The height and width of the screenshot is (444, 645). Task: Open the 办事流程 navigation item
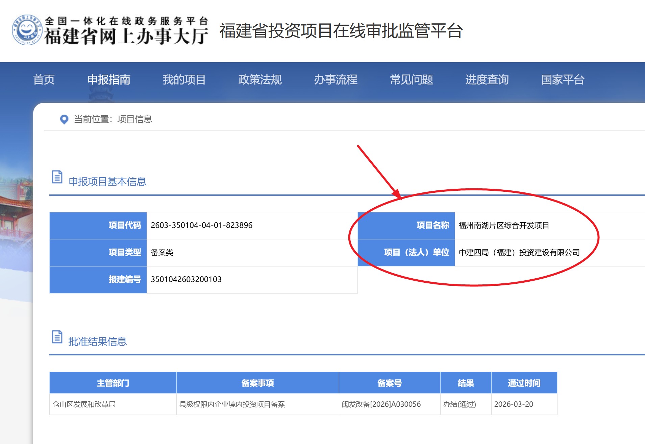pos(336,80)
